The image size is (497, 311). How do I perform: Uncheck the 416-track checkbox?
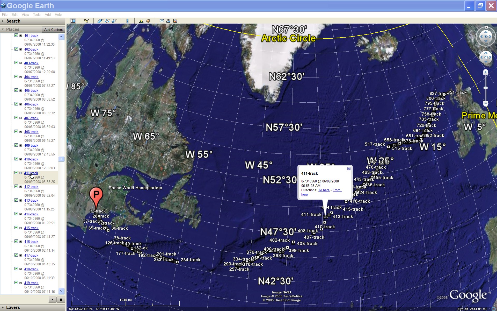(x=16, y=241)
